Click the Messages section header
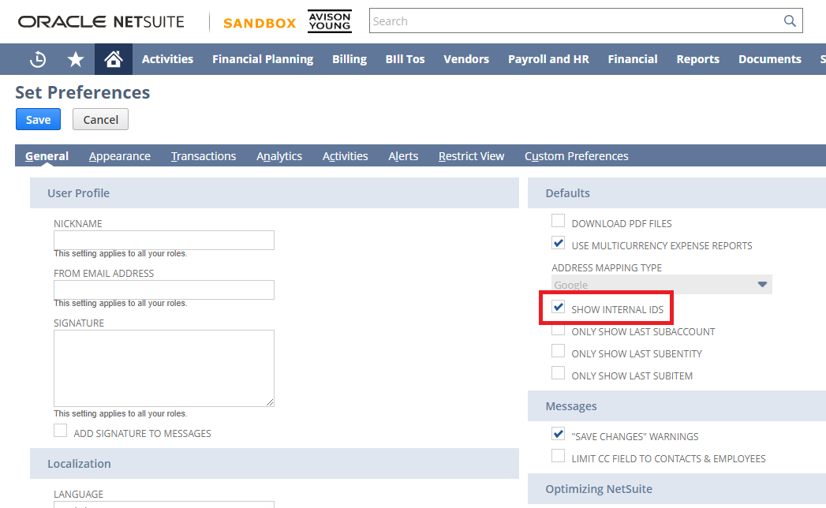The width and height of the screenshot is (826, 508). [677, 405]
